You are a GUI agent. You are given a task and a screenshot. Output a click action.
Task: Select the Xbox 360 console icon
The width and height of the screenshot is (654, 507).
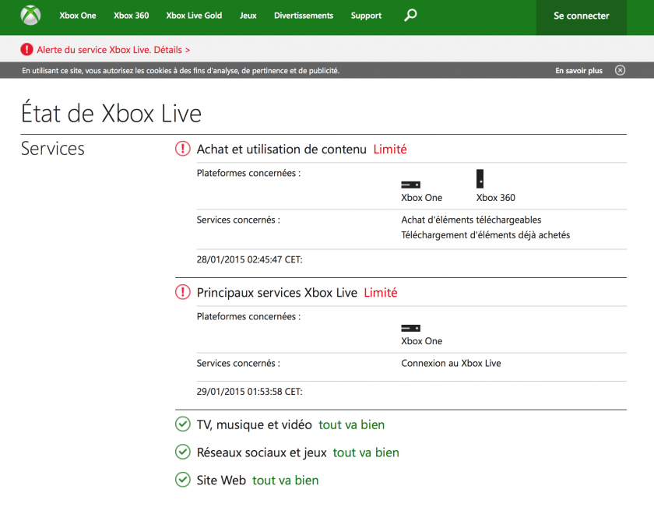point(481,179)
